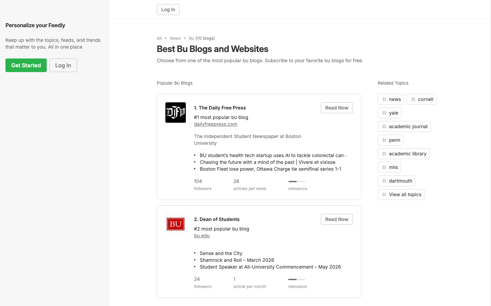Image resolution: width=491 pixels, height=306 pixels.
Task: Click Personalize your Feedly heading
Action: 35,25
